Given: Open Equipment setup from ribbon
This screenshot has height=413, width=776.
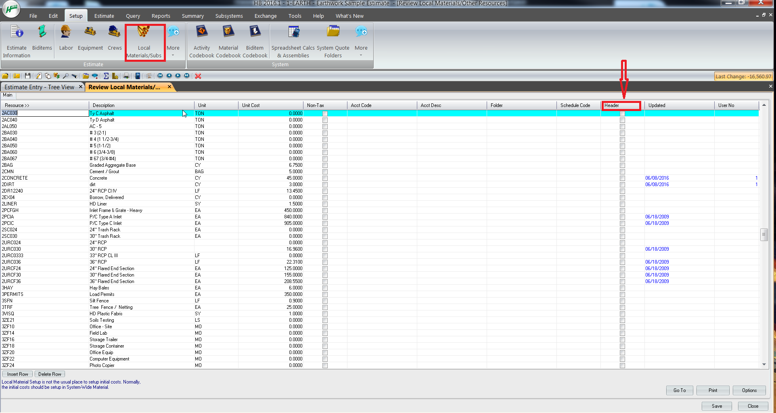Looking at the screenshot, I should pyautogui.click(x=90, y=38).
